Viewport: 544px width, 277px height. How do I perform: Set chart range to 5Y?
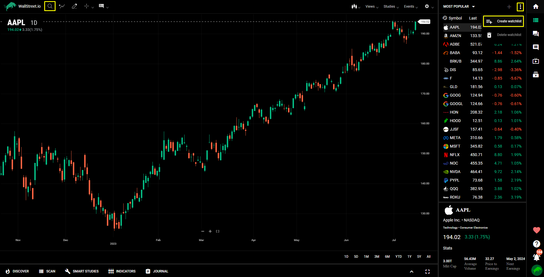pos(419,257)
